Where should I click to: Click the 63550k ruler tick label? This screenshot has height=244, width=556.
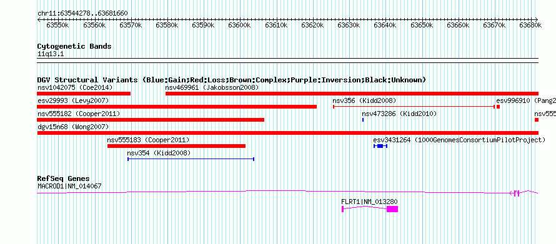pos(58,25)
